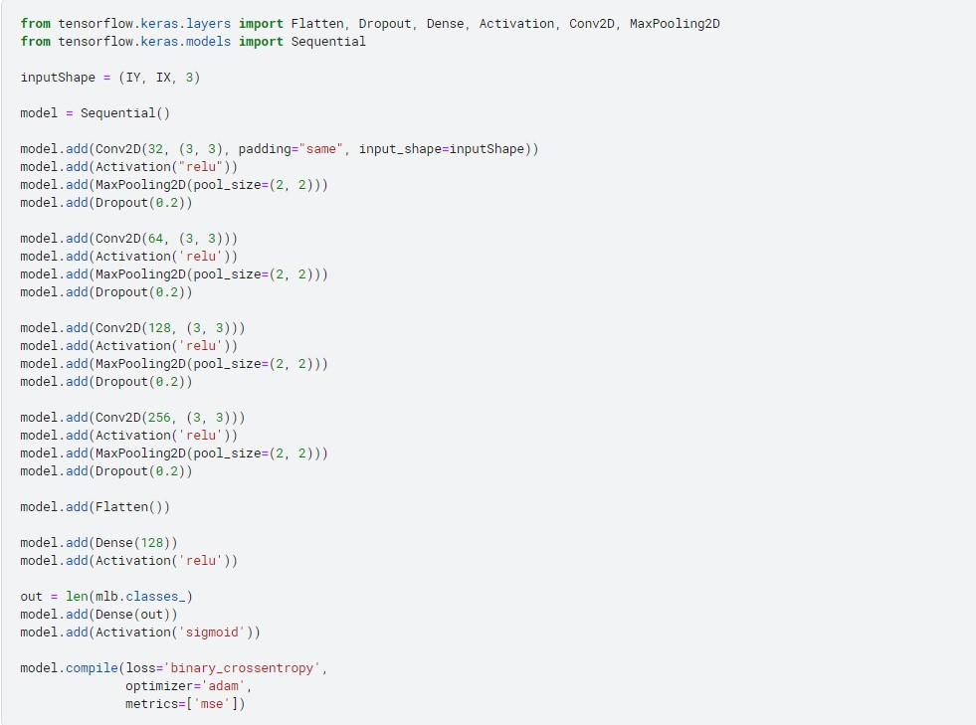Click the input_shape=inputShape argument
976x725 pixels.
pyautogui.click(x=445, y=149)
